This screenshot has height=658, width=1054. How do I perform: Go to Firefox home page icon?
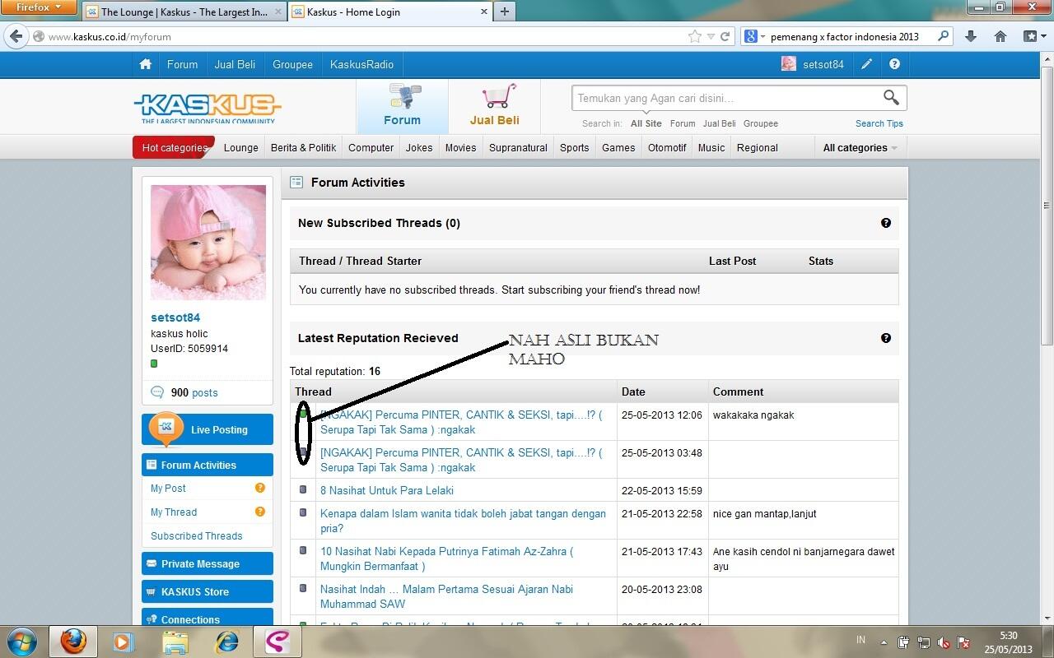point(1000,36)
